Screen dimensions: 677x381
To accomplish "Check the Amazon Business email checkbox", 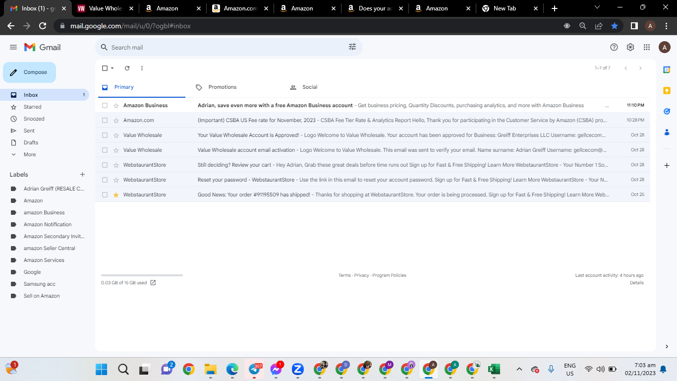I will point(105,105).
